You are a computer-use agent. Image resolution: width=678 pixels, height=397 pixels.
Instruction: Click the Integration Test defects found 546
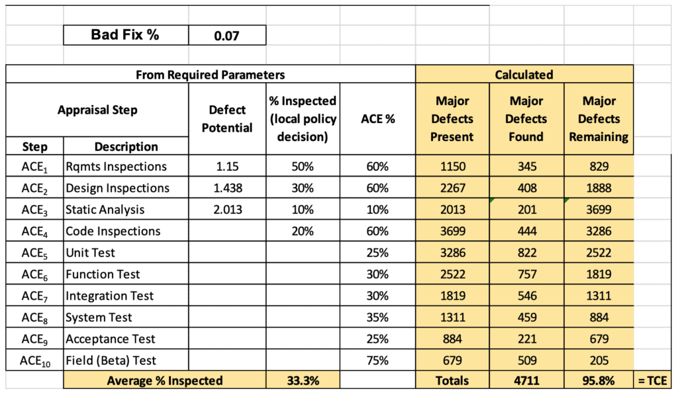[x=526, y=296]
